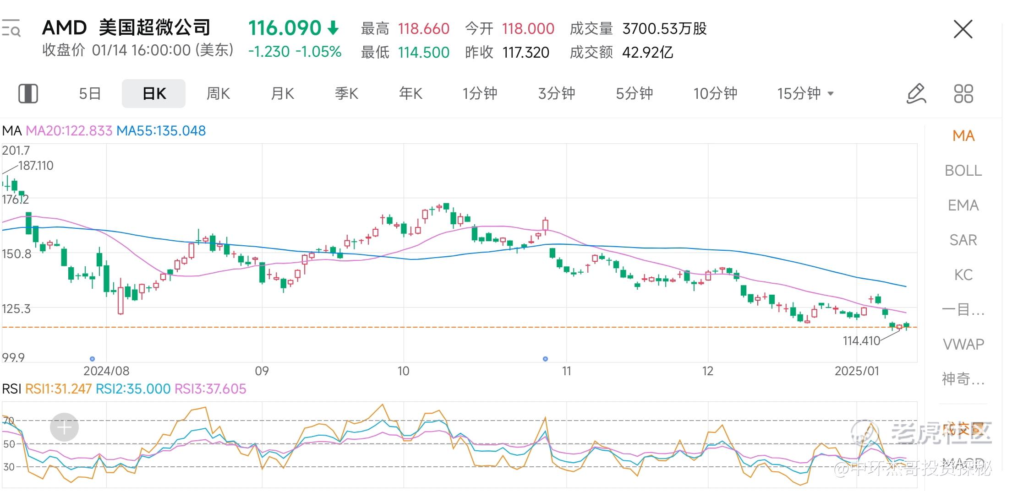Viewport: 1012px width, 491px height.
Task: Enable the EMA indicator
Action: tap(963, 205)
